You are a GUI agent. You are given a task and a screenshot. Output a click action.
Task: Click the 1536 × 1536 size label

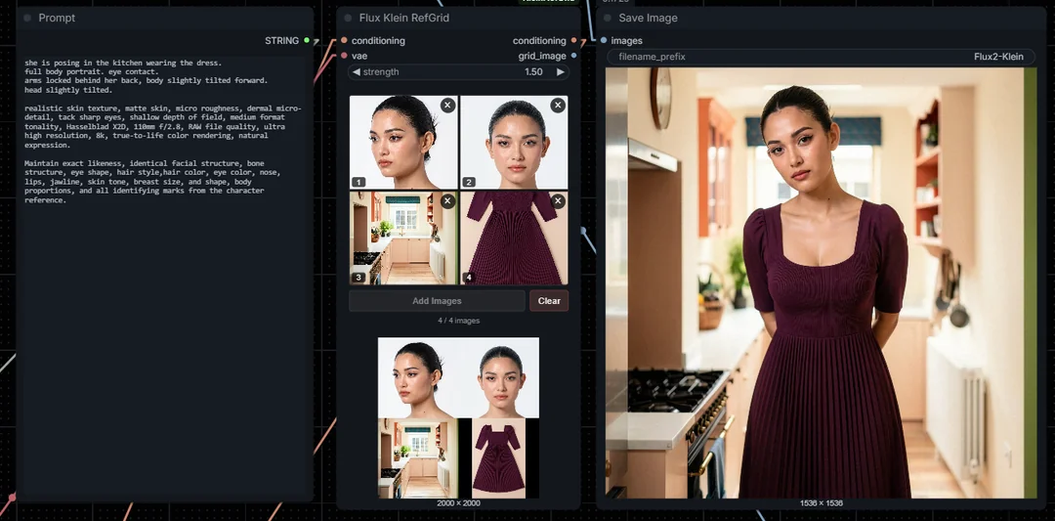click(x=821, y=502)
